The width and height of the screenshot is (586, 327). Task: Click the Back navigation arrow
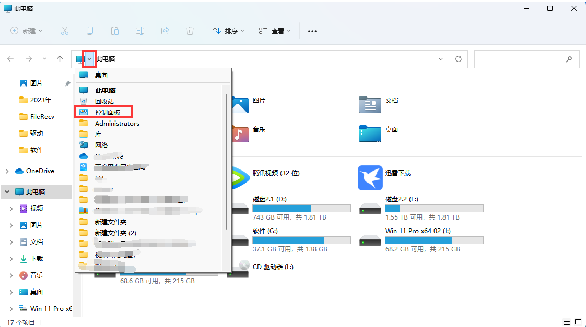click(10, 59)
